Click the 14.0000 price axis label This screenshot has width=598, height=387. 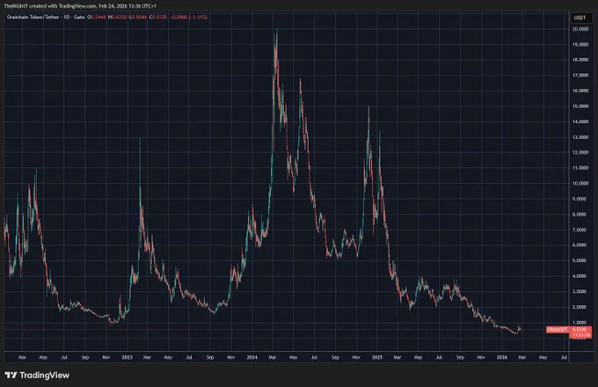coord(580,121)
